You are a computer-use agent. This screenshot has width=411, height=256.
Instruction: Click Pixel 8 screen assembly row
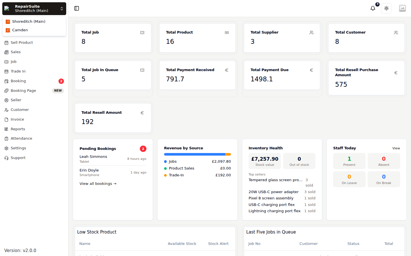(282, 198)
